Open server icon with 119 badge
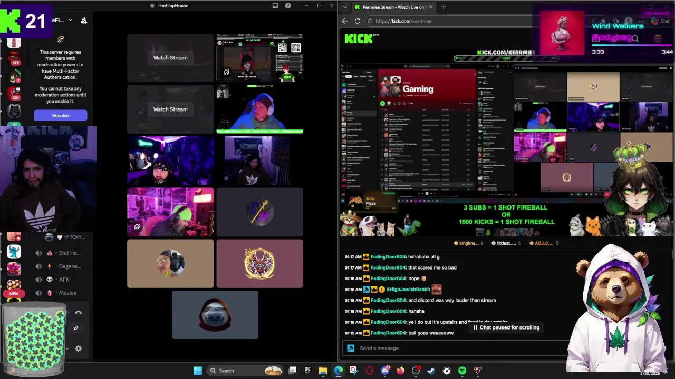 [x=14, y=59]
